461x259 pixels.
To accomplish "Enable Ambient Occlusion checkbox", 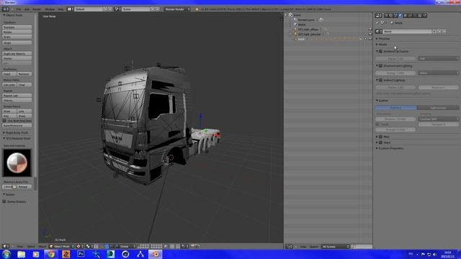I will pos(381,51).
